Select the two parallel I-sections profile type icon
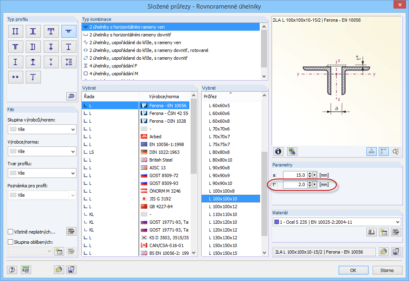The width and height of the screenshot is (409, 281). point(16,31)
